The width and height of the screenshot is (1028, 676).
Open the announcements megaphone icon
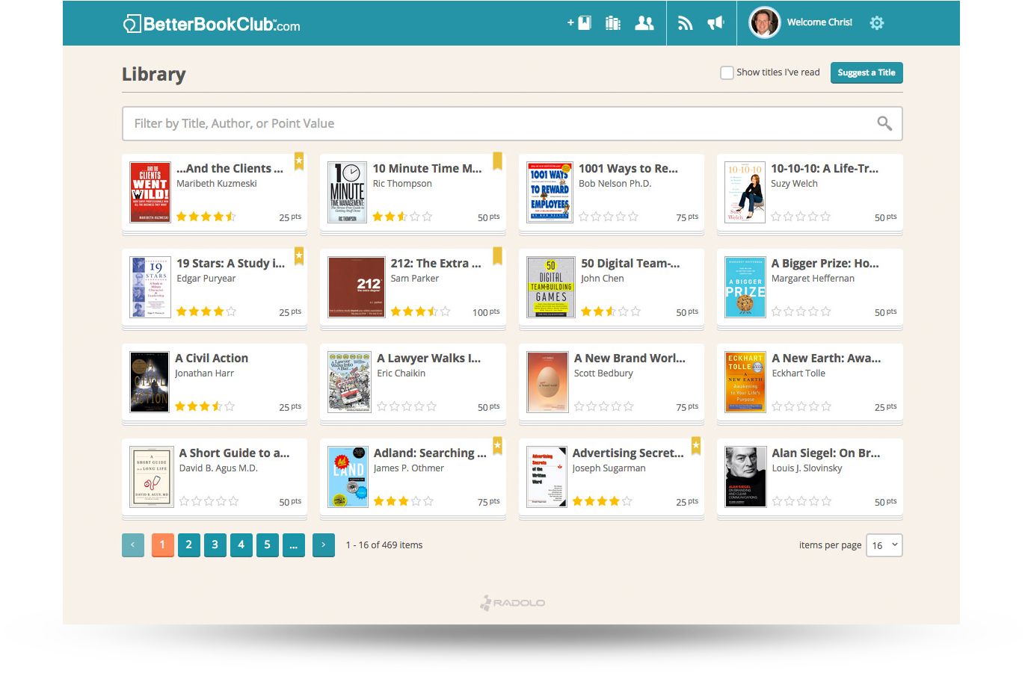click(715, 23)
